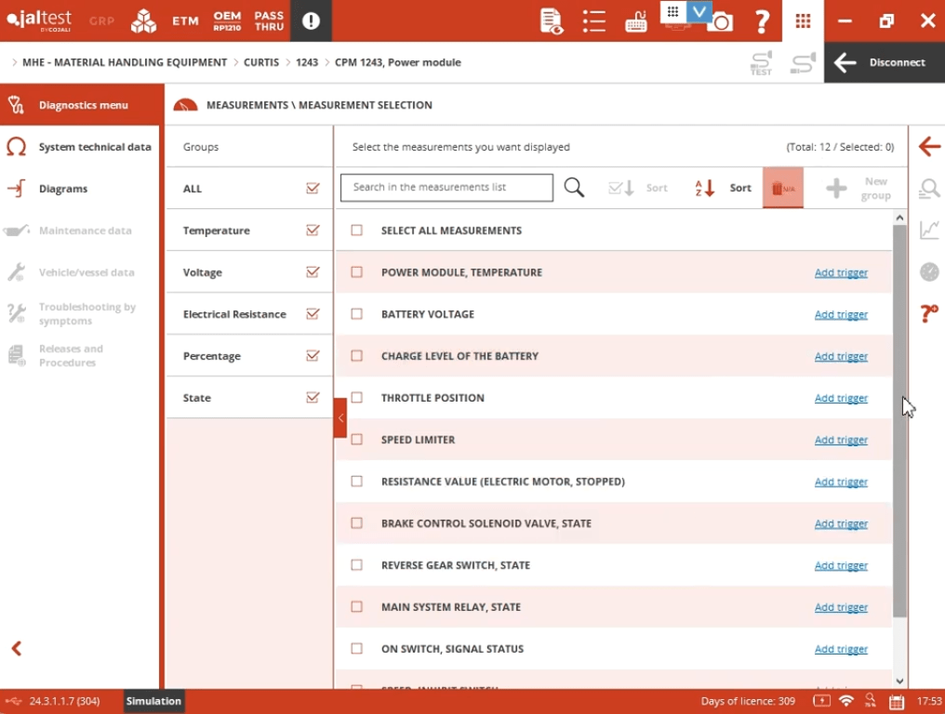
Task: Open the camera screenshot tool
Action: pyautogui.click(x=720, y=21)
